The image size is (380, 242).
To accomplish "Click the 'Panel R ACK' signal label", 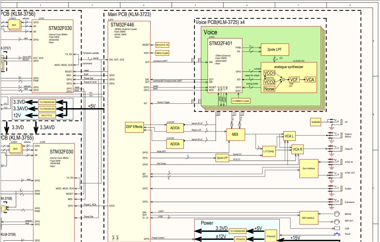I will [90, 82].
